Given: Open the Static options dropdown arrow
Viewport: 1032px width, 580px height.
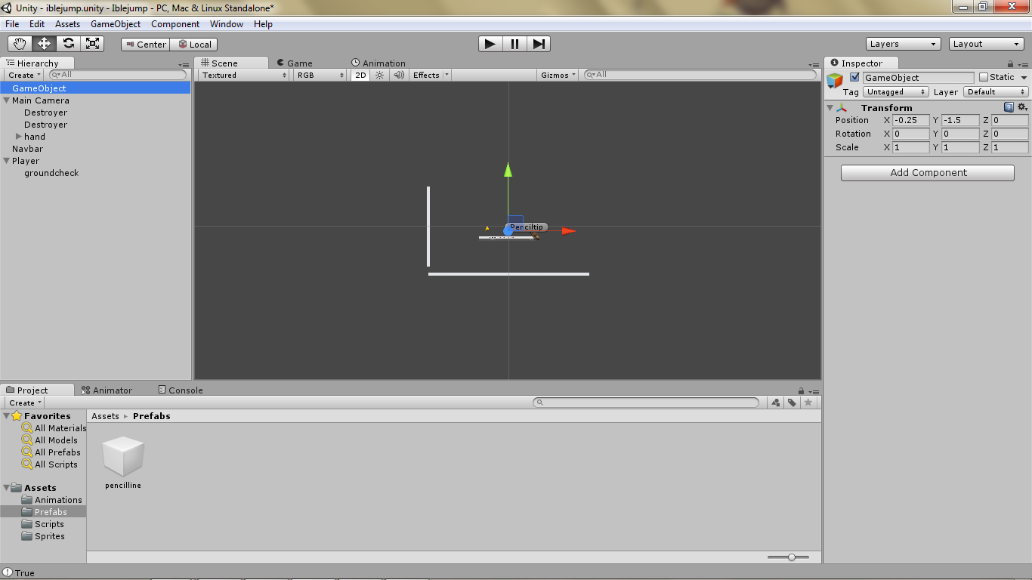Looking at the screenshot, I should (1024, 78).
